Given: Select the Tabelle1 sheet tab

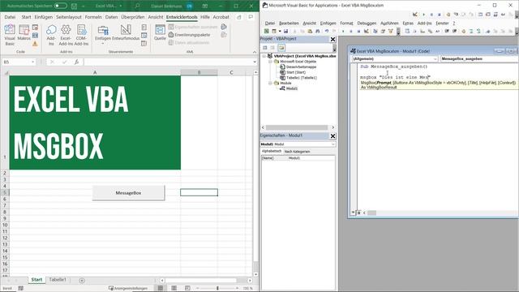Looking at the screenshot, I should (x=58, y=280).
